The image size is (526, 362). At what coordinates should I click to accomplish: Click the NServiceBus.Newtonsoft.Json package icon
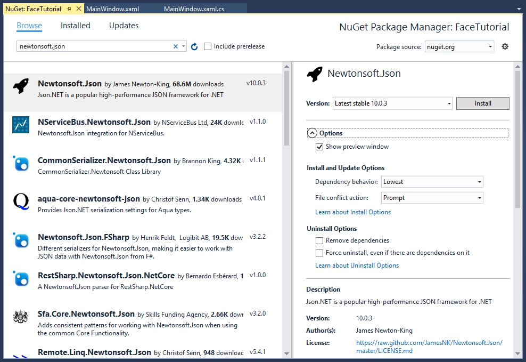[x=21, y=125]
